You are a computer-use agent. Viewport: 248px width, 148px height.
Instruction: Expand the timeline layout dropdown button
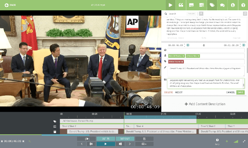click(x=144, y=144)
